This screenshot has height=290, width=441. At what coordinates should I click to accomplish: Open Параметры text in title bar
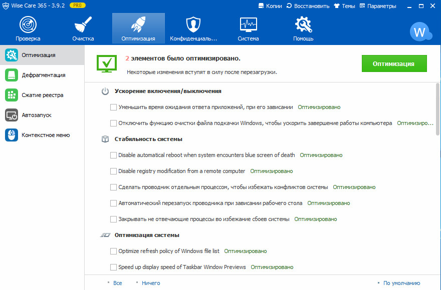tap(382, 6)
